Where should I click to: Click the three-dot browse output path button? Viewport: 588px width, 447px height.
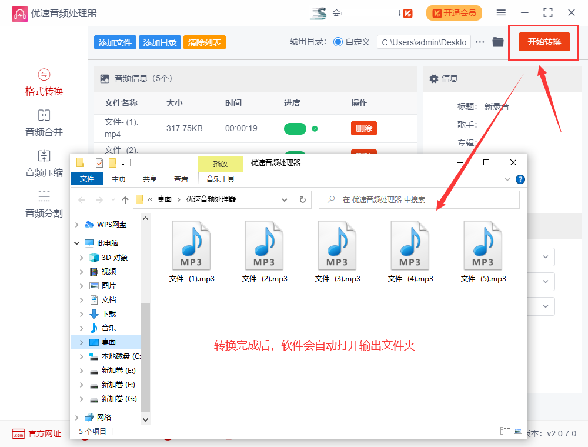pos(480,42)
